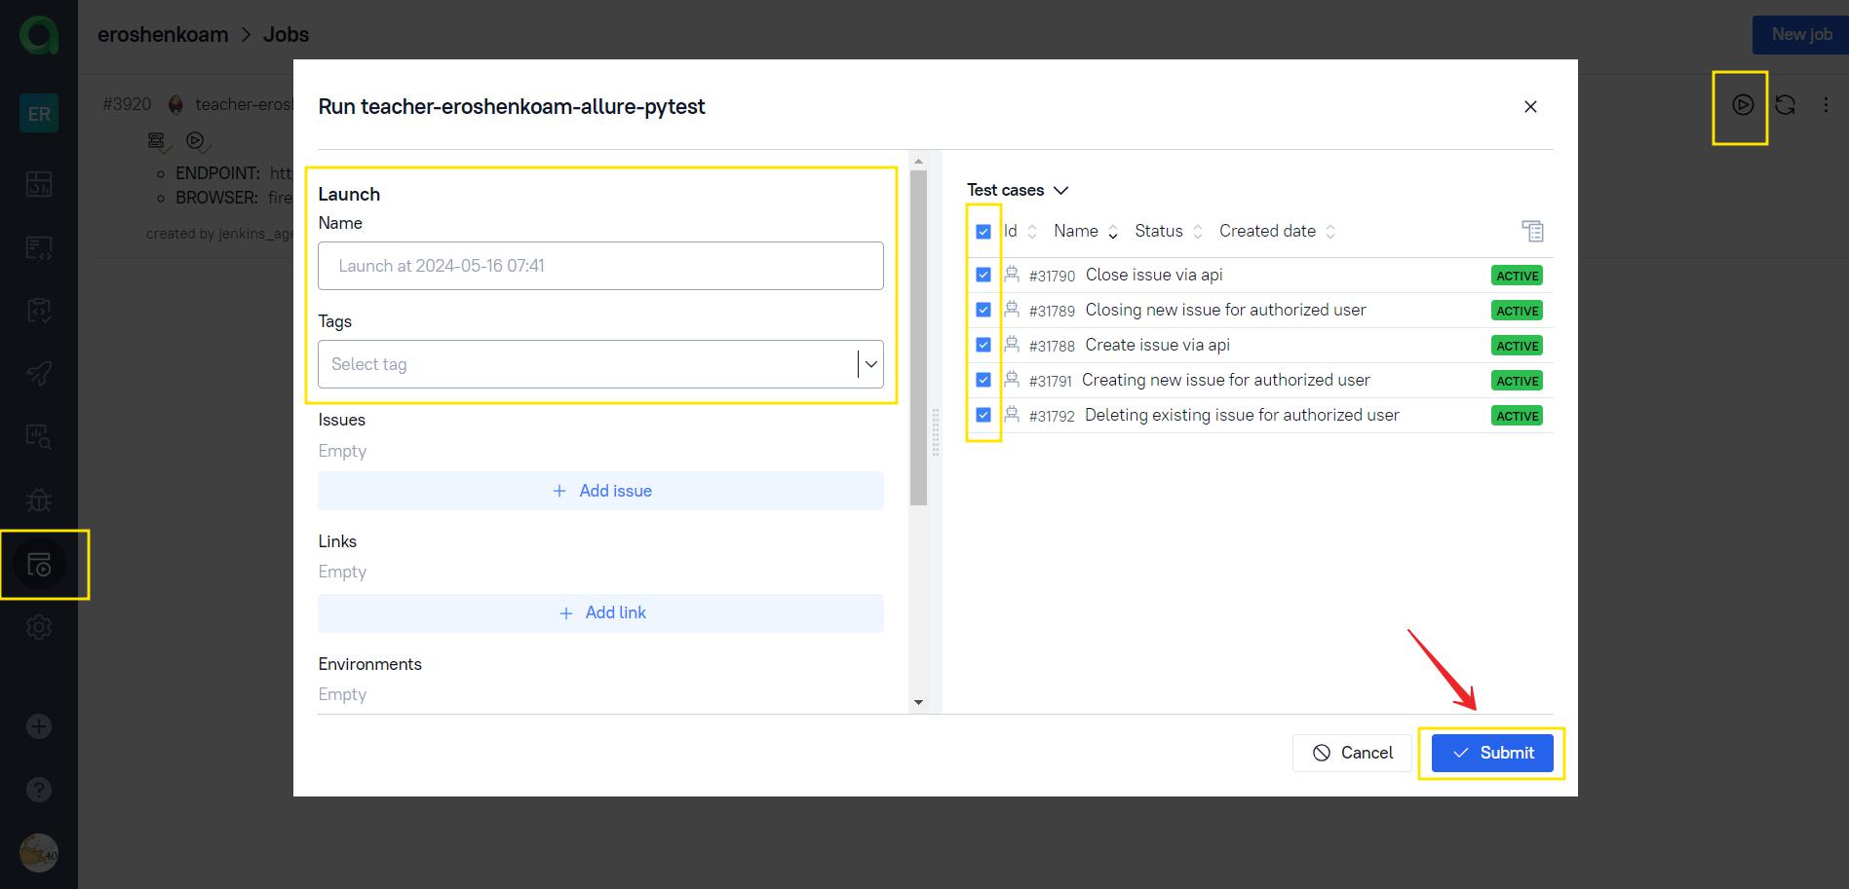Click the ACTIVE badge of #31792
Image resolution: width=1849 pixels, height=889 pixels.
tap(1517, 416)
